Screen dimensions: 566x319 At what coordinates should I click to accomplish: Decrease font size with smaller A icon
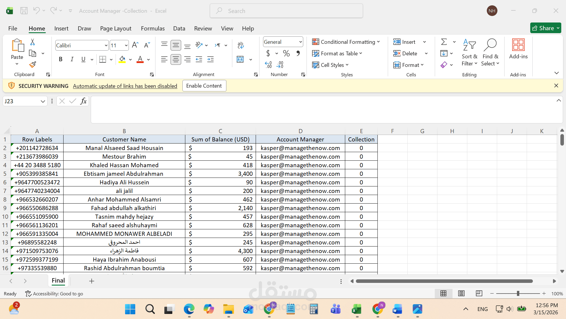(x=147, y=45)
